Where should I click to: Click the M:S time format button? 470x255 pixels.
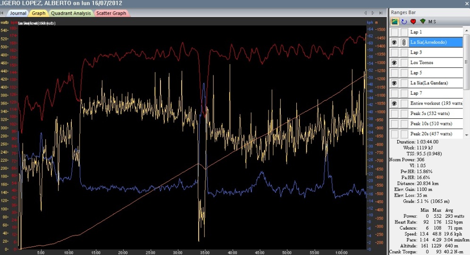[x=433, y=22]
